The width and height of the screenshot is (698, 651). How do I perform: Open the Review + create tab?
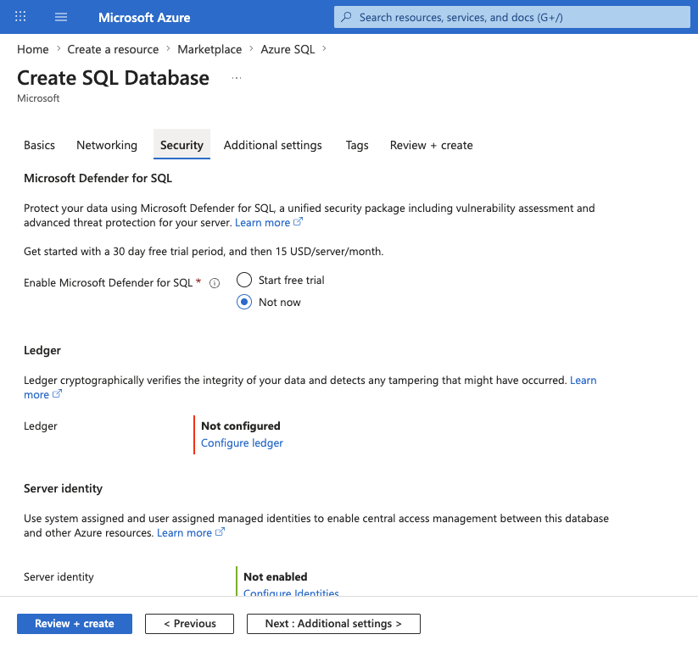point(431,145)
